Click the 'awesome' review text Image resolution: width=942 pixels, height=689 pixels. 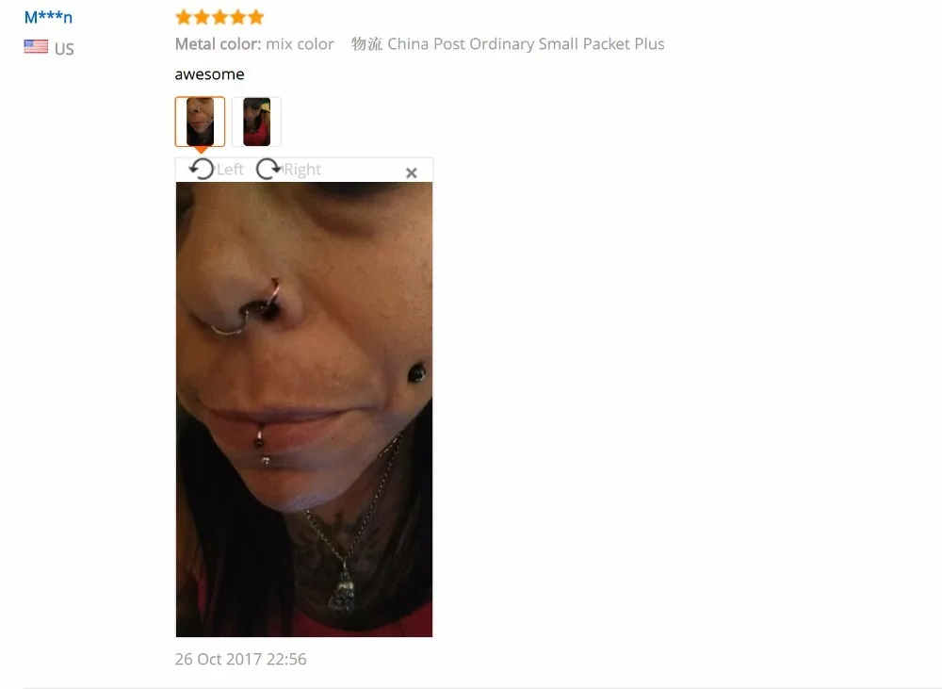pos(210,74)
